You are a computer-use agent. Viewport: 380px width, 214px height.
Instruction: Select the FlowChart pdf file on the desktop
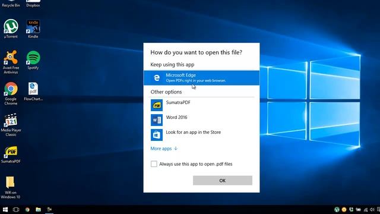tap(33, 92)
